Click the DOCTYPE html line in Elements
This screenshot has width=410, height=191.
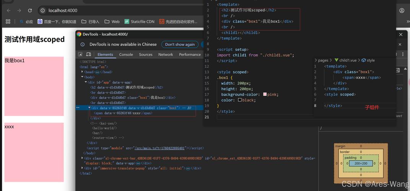93,62
